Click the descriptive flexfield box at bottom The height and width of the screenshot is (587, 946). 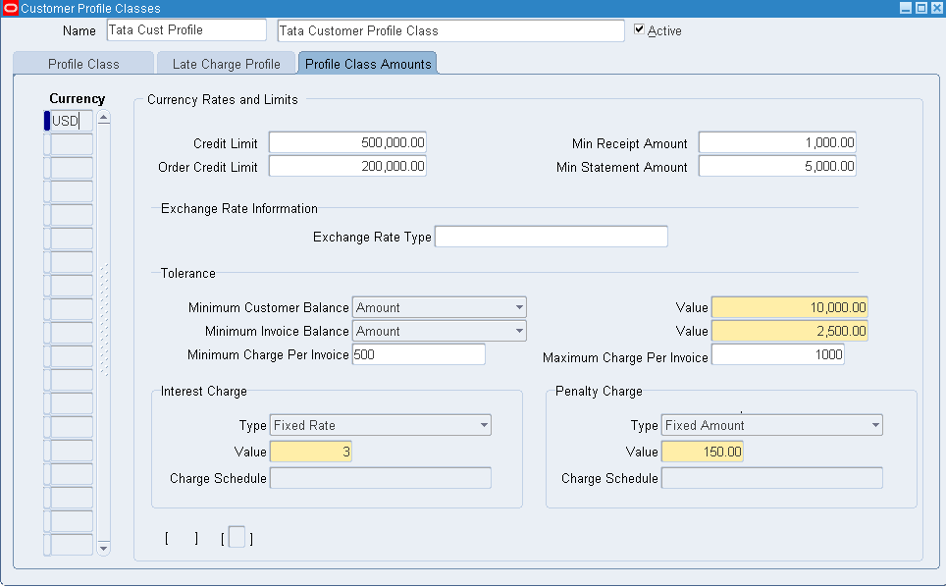(x=236, y=538)
